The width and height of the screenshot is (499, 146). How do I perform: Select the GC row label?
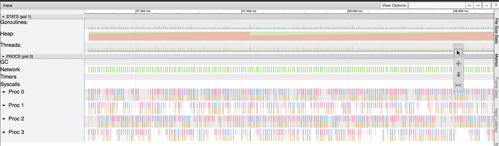(x=4, y=62)
